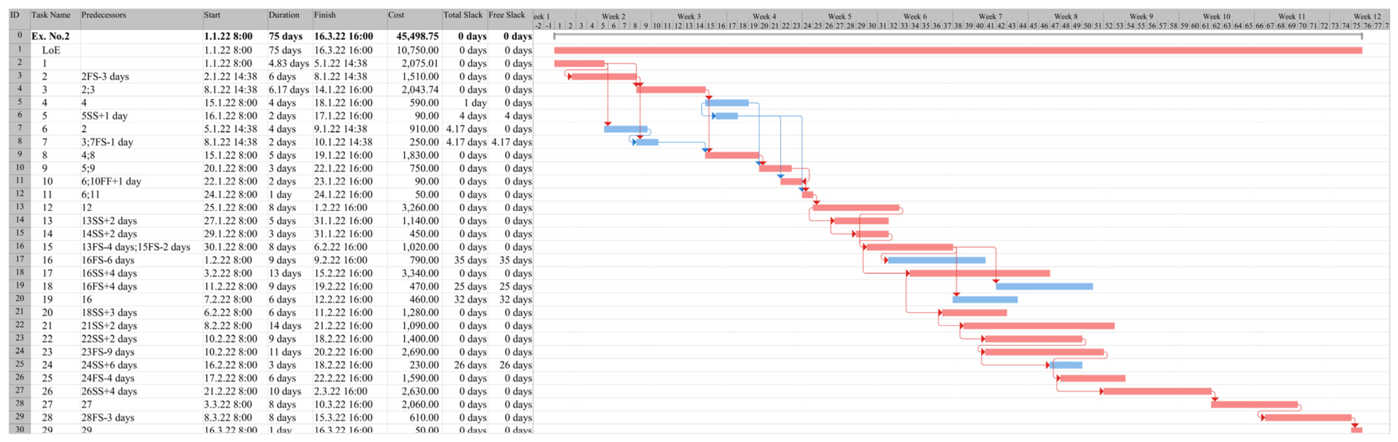Click the blue Gantt bar for the 470.00 cost row

pyautogui.click(x=1044, y=286)
